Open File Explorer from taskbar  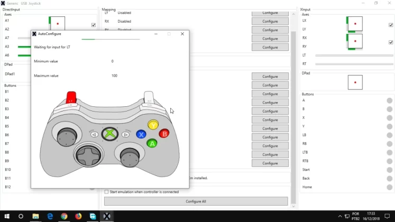coord(35,216)
